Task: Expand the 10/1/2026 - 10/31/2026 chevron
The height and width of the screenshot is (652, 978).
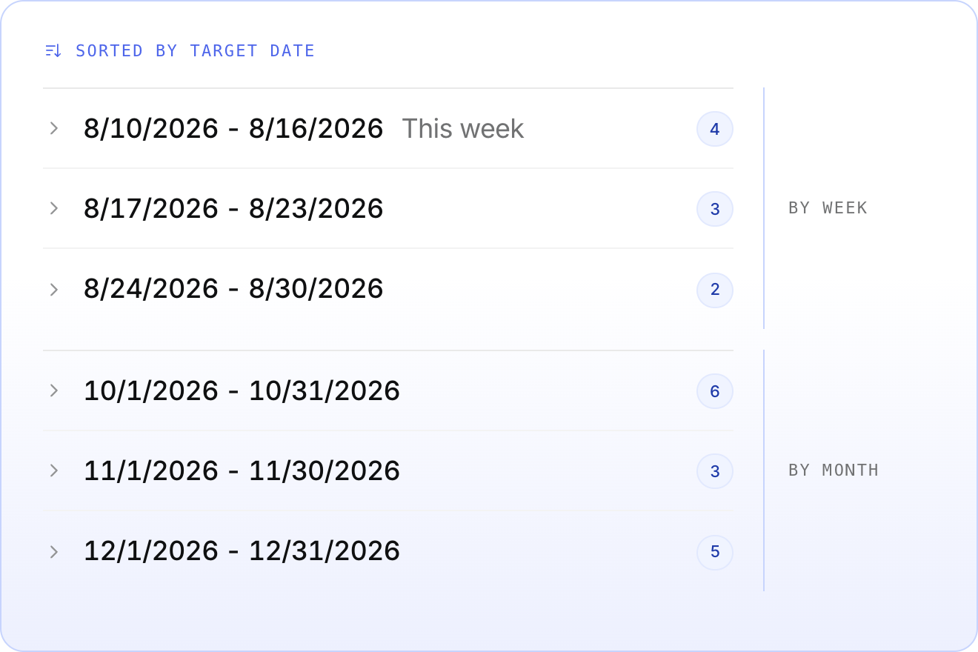Action: pyautogui.click(x=53, y=390)
